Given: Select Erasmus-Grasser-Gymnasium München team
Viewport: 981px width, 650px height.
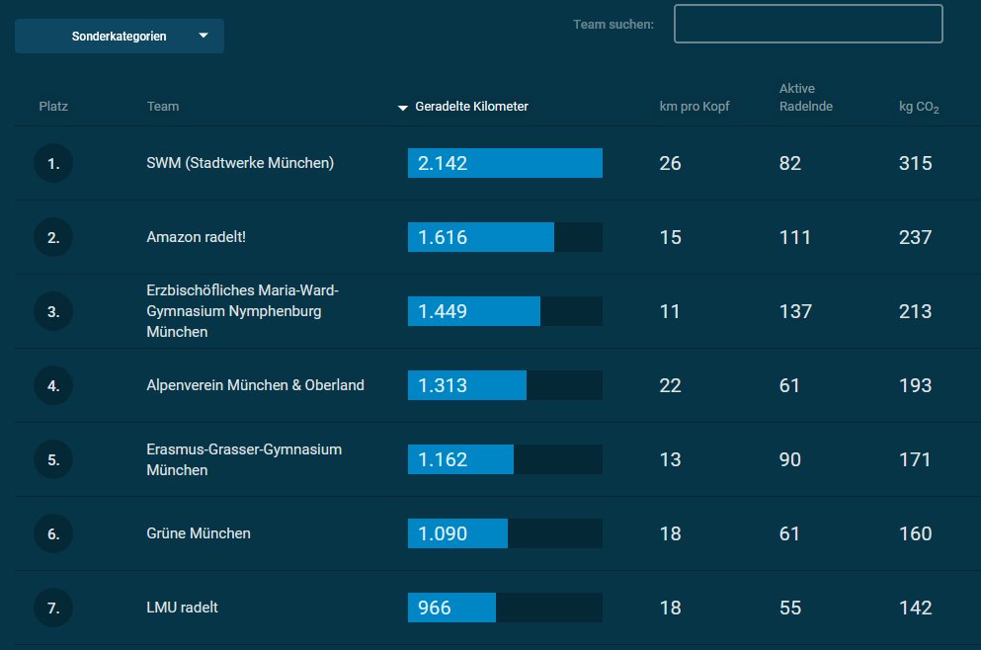Looking at the screenshot, I should [x=244, y=459].
